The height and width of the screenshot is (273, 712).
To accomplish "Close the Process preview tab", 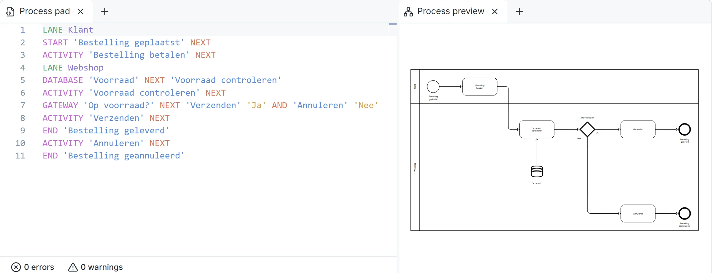I will [495, 12].
